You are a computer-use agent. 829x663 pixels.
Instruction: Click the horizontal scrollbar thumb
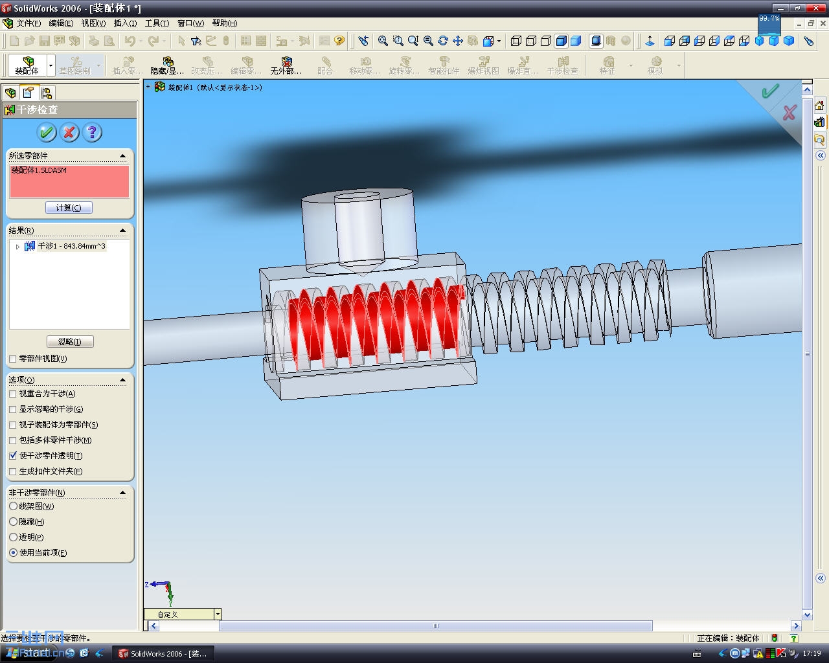tap(436, 626)
